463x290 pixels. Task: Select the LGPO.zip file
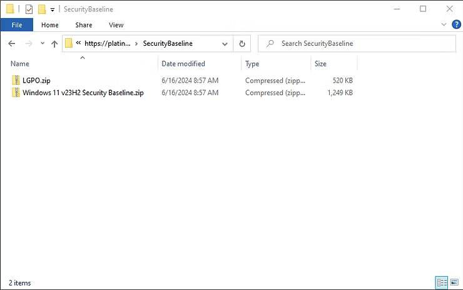click(36, 80)
